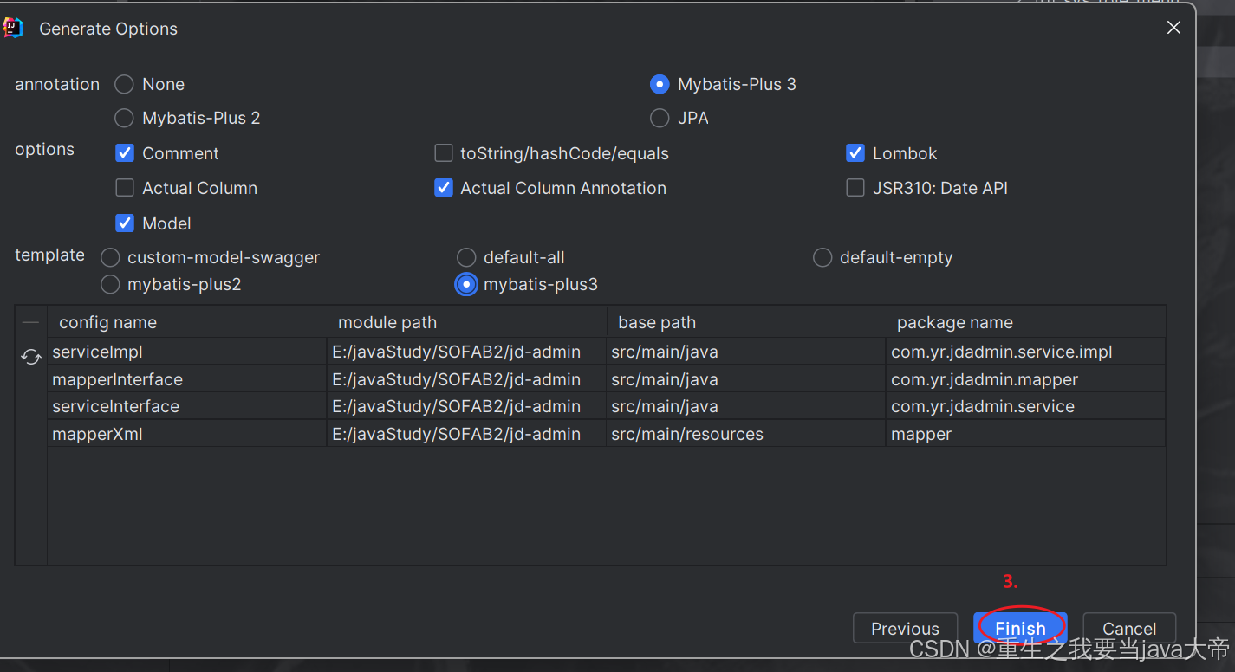Select the default-empty template
The height and width of the screenshot is (672, 1235).
tap(822, 257)
